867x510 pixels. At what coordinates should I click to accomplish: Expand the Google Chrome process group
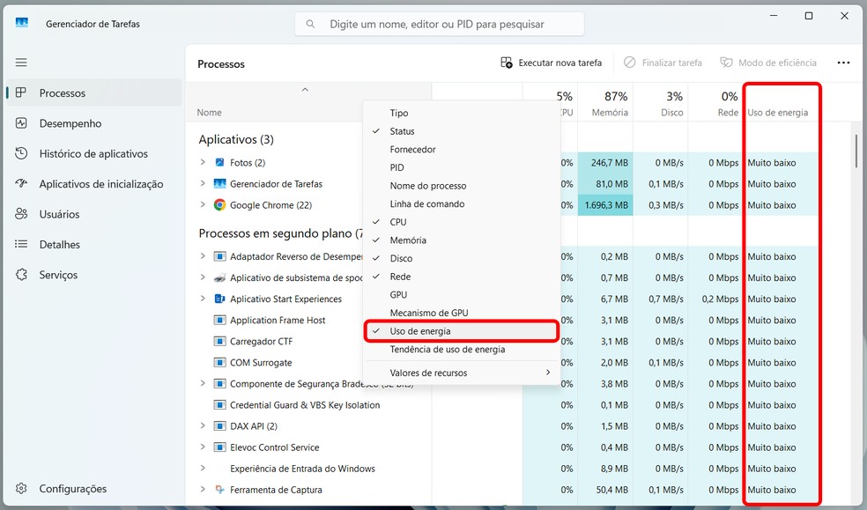(203, 205)
